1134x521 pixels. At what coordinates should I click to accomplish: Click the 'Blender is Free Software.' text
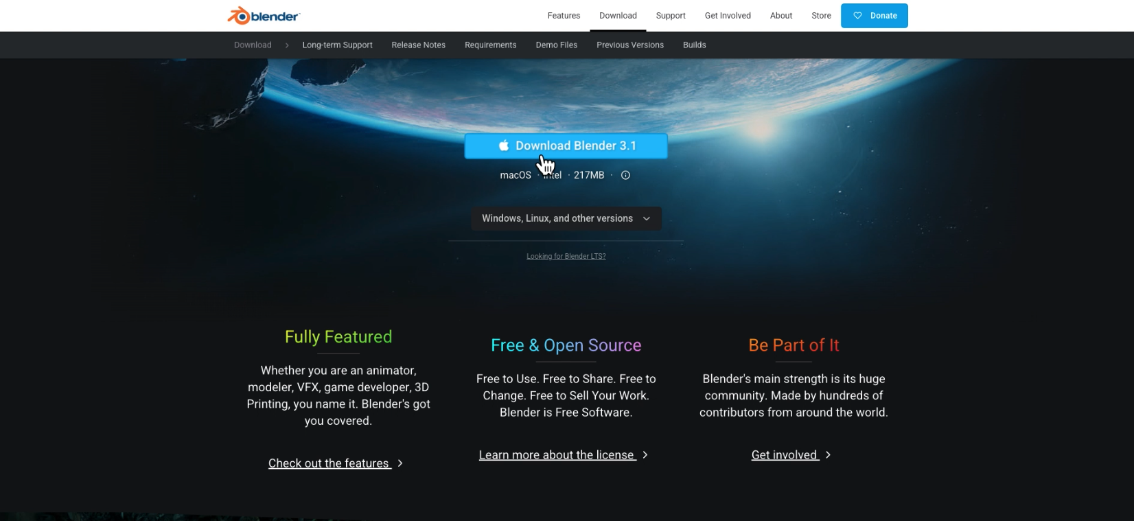pos(566,413)
